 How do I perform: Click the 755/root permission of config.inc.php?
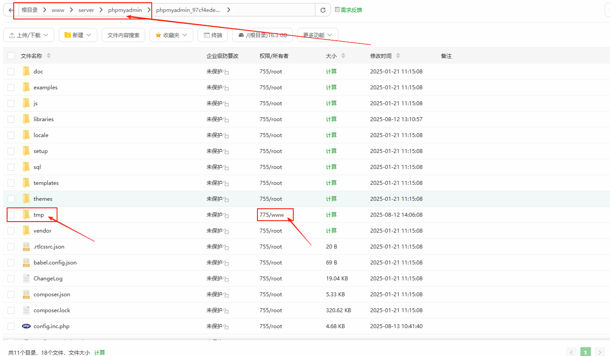271,326
